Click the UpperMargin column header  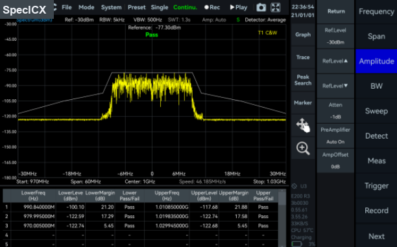click(234, 196)
